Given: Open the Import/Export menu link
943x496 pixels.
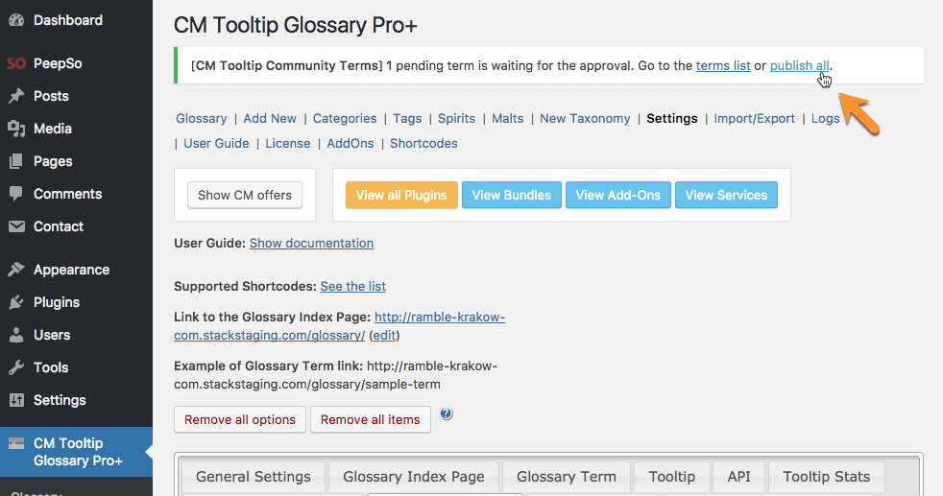Looking at the screenshot, I should tap(754, 118).
